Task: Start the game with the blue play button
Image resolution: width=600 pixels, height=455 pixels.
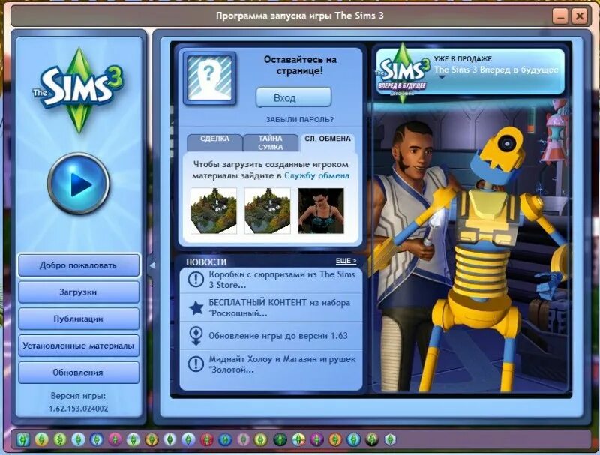Action: click(x=79, y=184)
